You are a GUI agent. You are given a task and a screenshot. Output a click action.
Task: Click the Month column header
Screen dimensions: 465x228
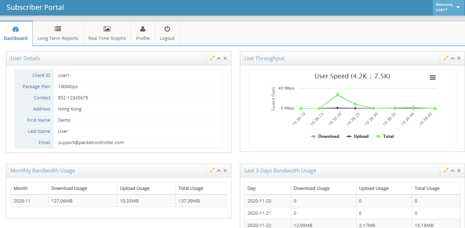[29, 188]
